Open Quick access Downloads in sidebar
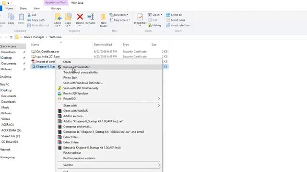Viewport: 307px width, 172px height. [x=9, y=52]
